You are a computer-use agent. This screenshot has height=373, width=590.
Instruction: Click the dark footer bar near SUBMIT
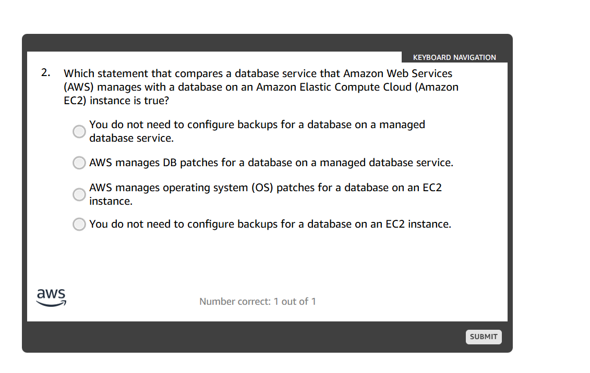point(365,337)
